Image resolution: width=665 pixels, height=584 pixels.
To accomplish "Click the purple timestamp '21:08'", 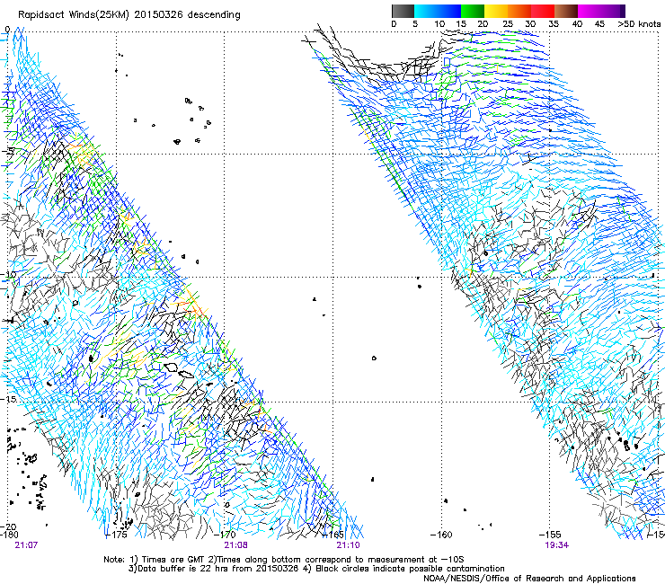I will (235, 545).
